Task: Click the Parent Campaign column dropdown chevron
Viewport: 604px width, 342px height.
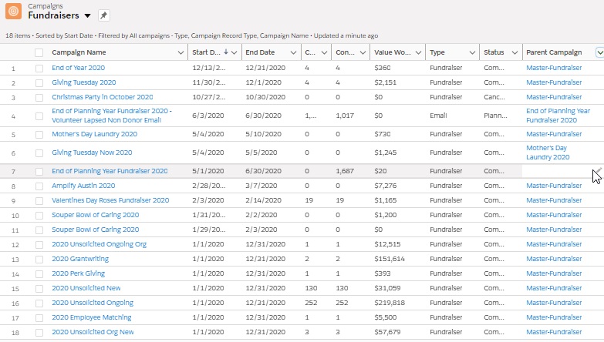Action: pos(599,52)
